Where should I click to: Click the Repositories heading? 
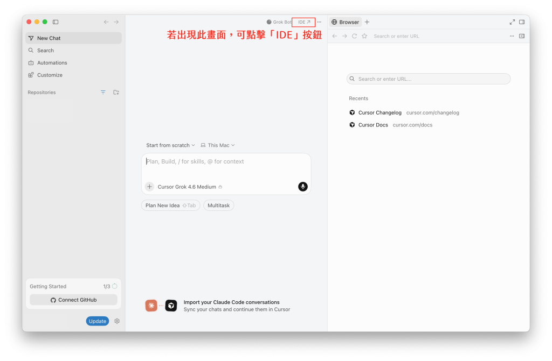tap(42, 93)
